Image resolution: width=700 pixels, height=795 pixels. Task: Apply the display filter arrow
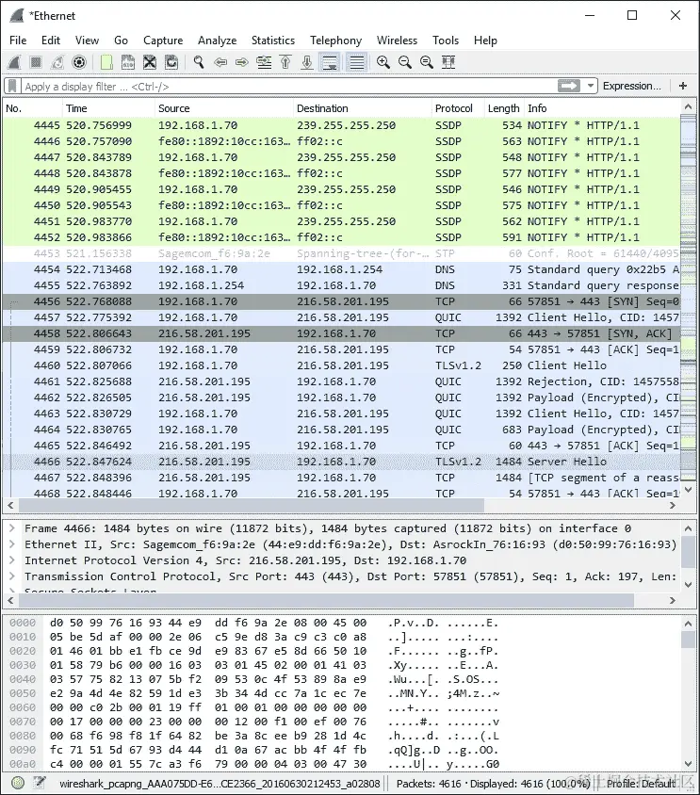[x=569, y=86]
